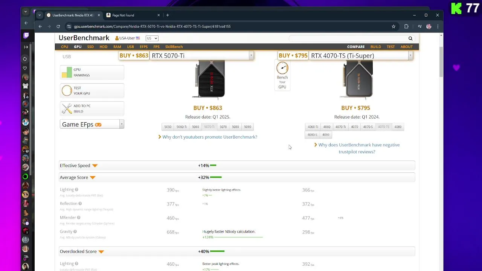Viewport: 482px width, 271px height.
Task: Open the SkillBench nav link
Action: tap(174, 47)
